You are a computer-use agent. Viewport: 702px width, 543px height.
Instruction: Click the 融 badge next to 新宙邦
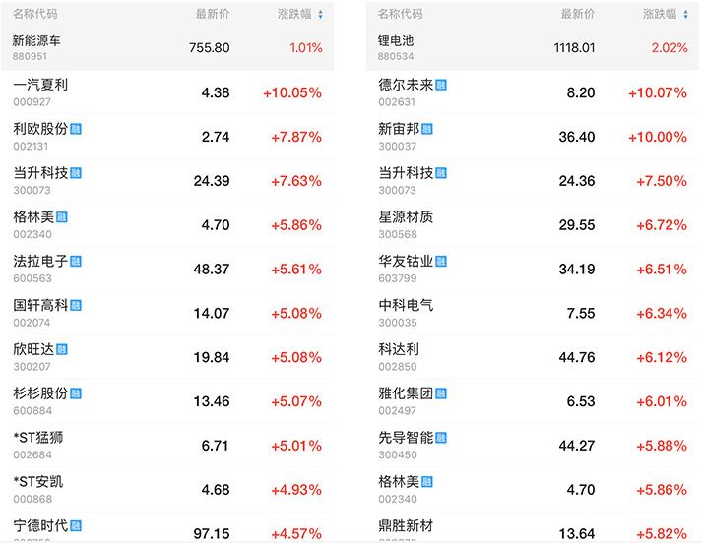pyautogui.click(x=426, y=129)
